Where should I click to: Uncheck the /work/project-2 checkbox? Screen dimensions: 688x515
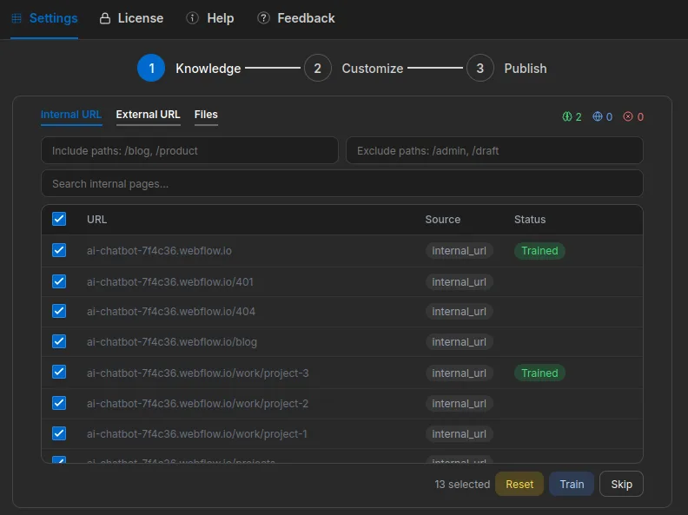[59, 403]
